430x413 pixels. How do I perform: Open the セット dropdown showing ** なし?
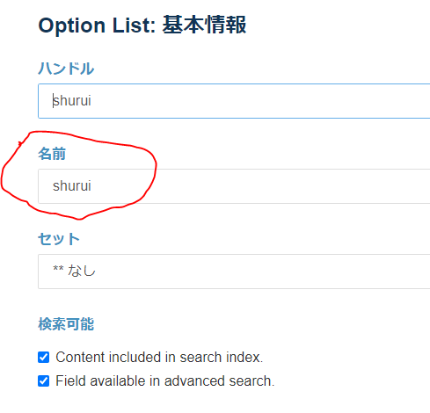pos(234,272)
